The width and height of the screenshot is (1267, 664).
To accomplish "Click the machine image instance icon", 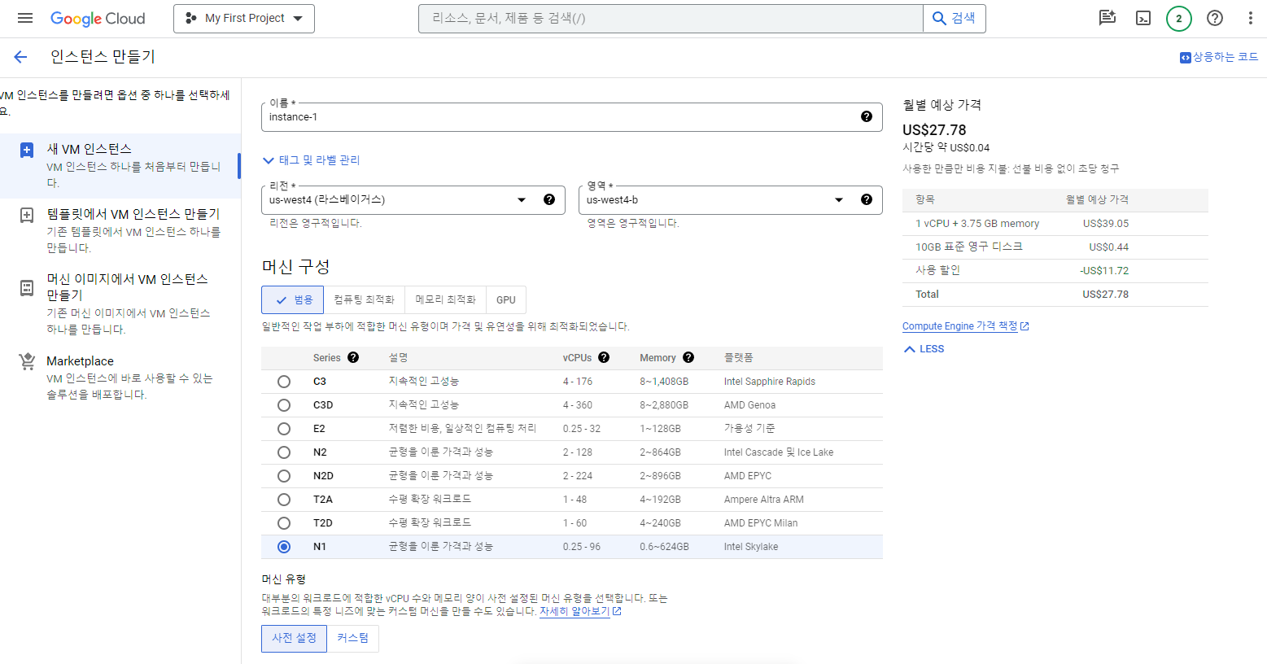I will point(27,287).
